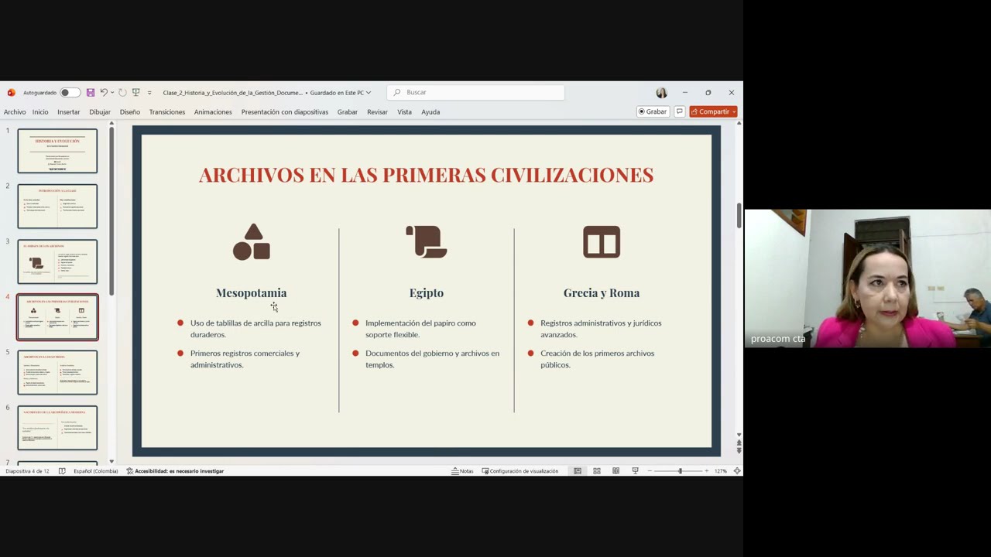
Task: Click the Grabar record button
Action: coord(653,111)
